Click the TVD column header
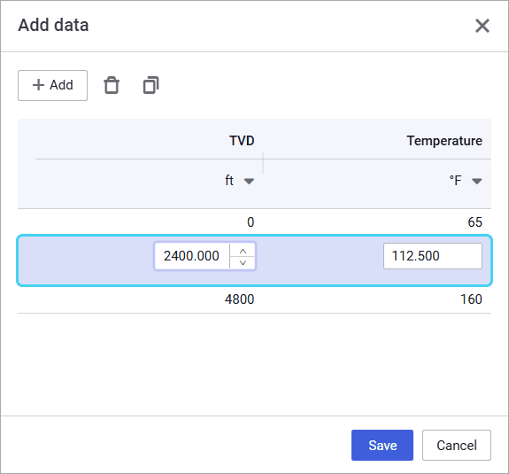Image resolution: width=509 pixels, height=474 pixels. 242,141
